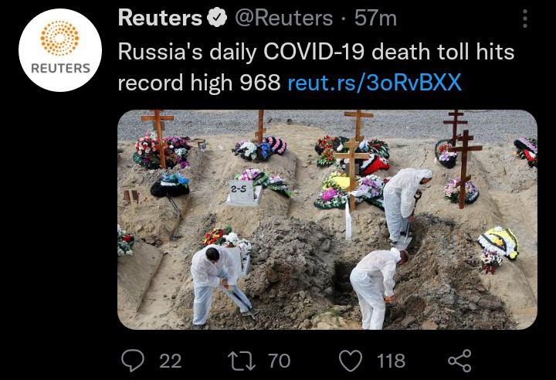This screenshot has width=556, height=380.
Task: Open the share icon for this tweet
Action: [x=459, y=361]
